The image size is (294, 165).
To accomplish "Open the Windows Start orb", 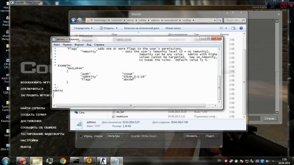I will tap(6, 161).
